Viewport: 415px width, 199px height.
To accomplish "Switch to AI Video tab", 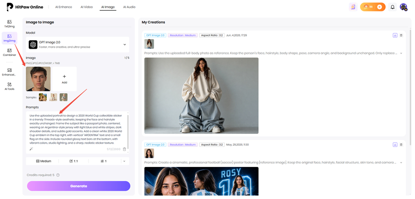I will (86, 7).
